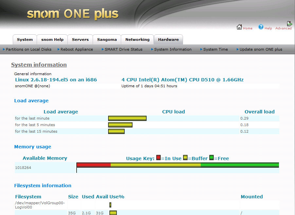This screenshot has height=215, width=295.
Task: Click the Filesystem column header
Action: click(28, 197)
